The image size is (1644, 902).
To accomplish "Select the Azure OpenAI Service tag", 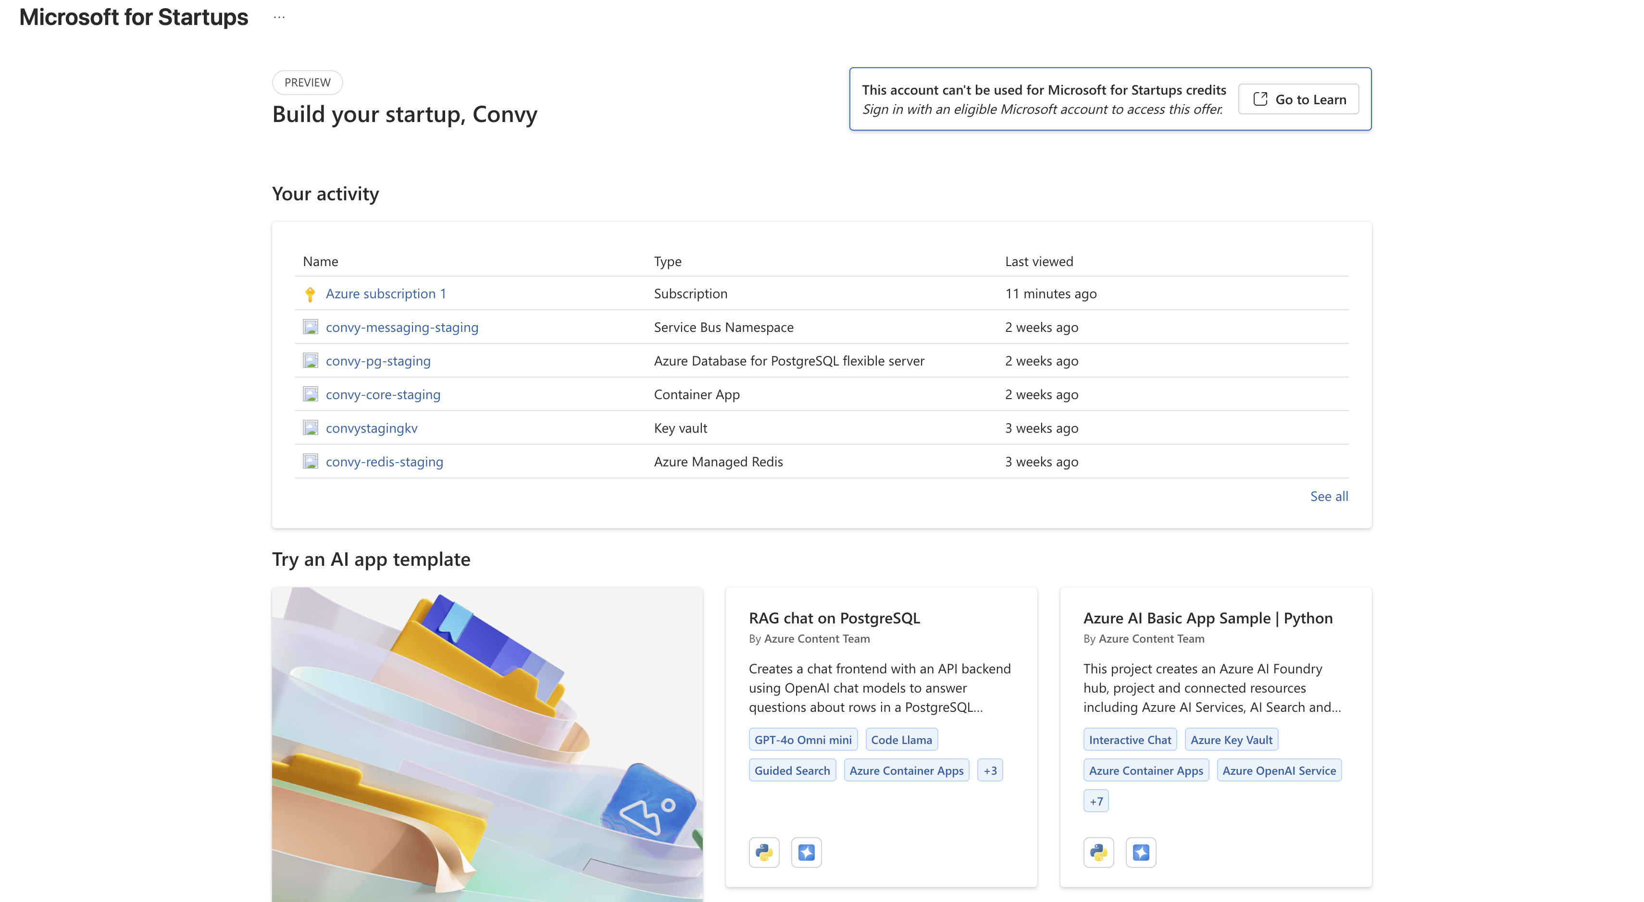I will point(1279,771).
